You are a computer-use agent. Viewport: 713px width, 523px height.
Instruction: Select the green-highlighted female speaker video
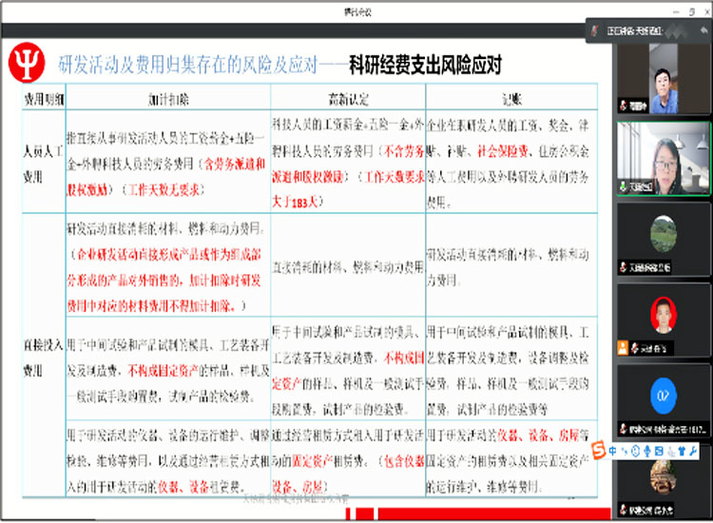point(663,158)
